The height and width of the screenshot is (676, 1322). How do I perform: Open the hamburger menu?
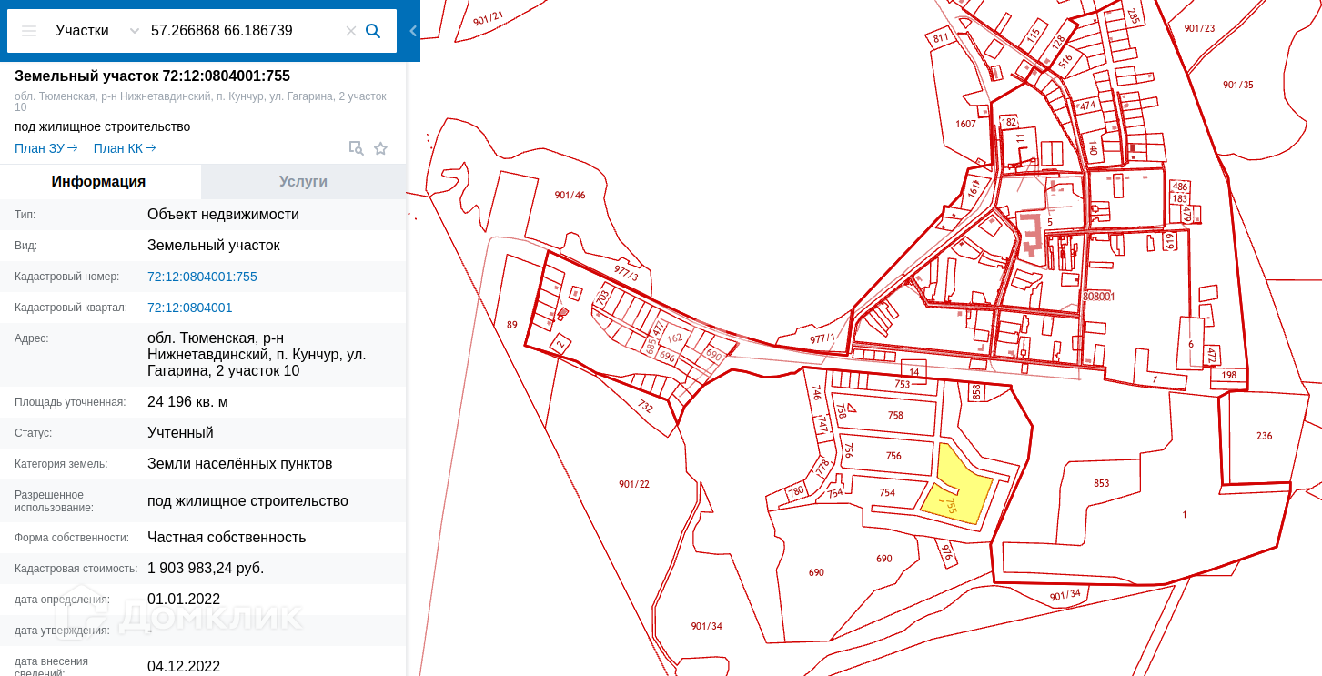click(29, 31)
